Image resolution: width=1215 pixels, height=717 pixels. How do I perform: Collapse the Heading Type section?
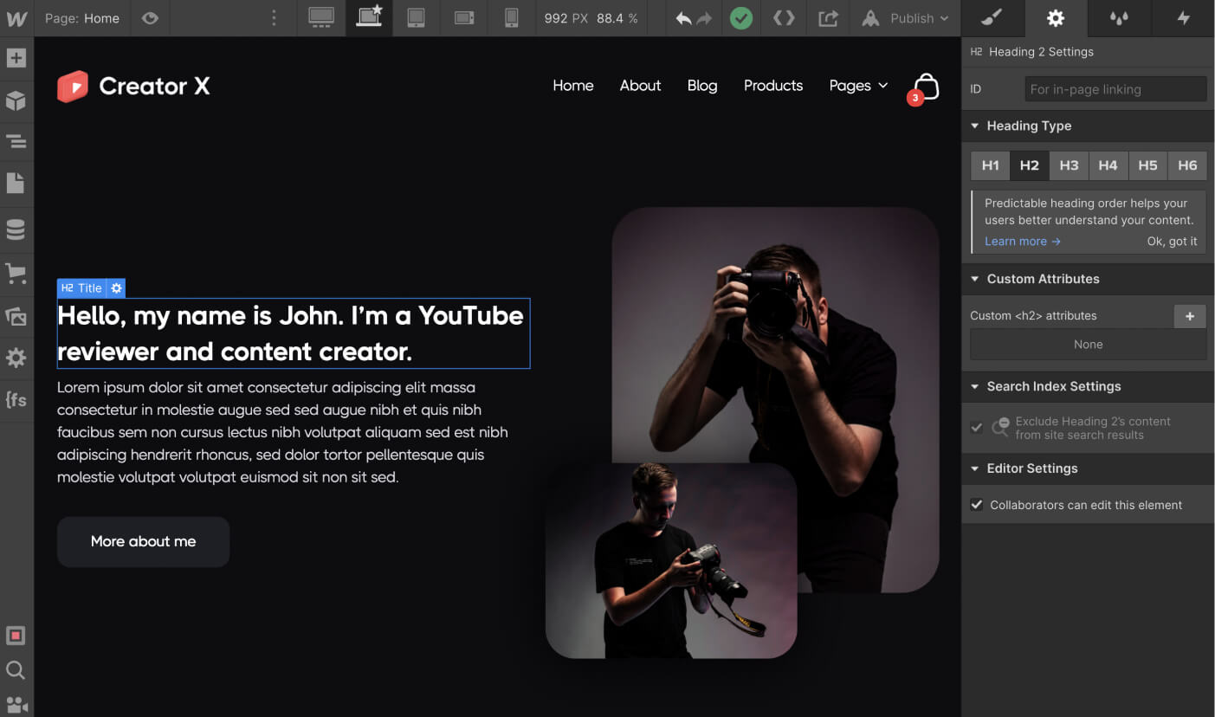click(975, 126)
